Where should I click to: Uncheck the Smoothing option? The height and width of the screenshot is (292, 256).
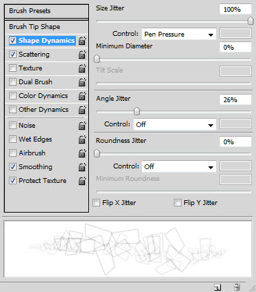tap(12, 167)
